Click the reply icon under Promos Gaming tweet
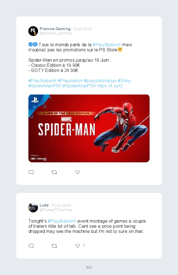The height and width of the screenshot is (275, 178). (31, 172)
